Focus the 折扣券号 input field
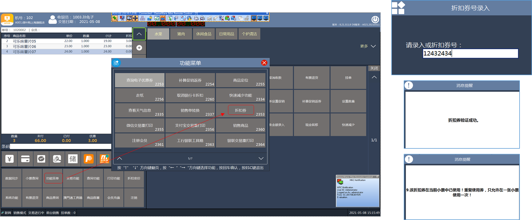The image size is (532, 220). 470,53
